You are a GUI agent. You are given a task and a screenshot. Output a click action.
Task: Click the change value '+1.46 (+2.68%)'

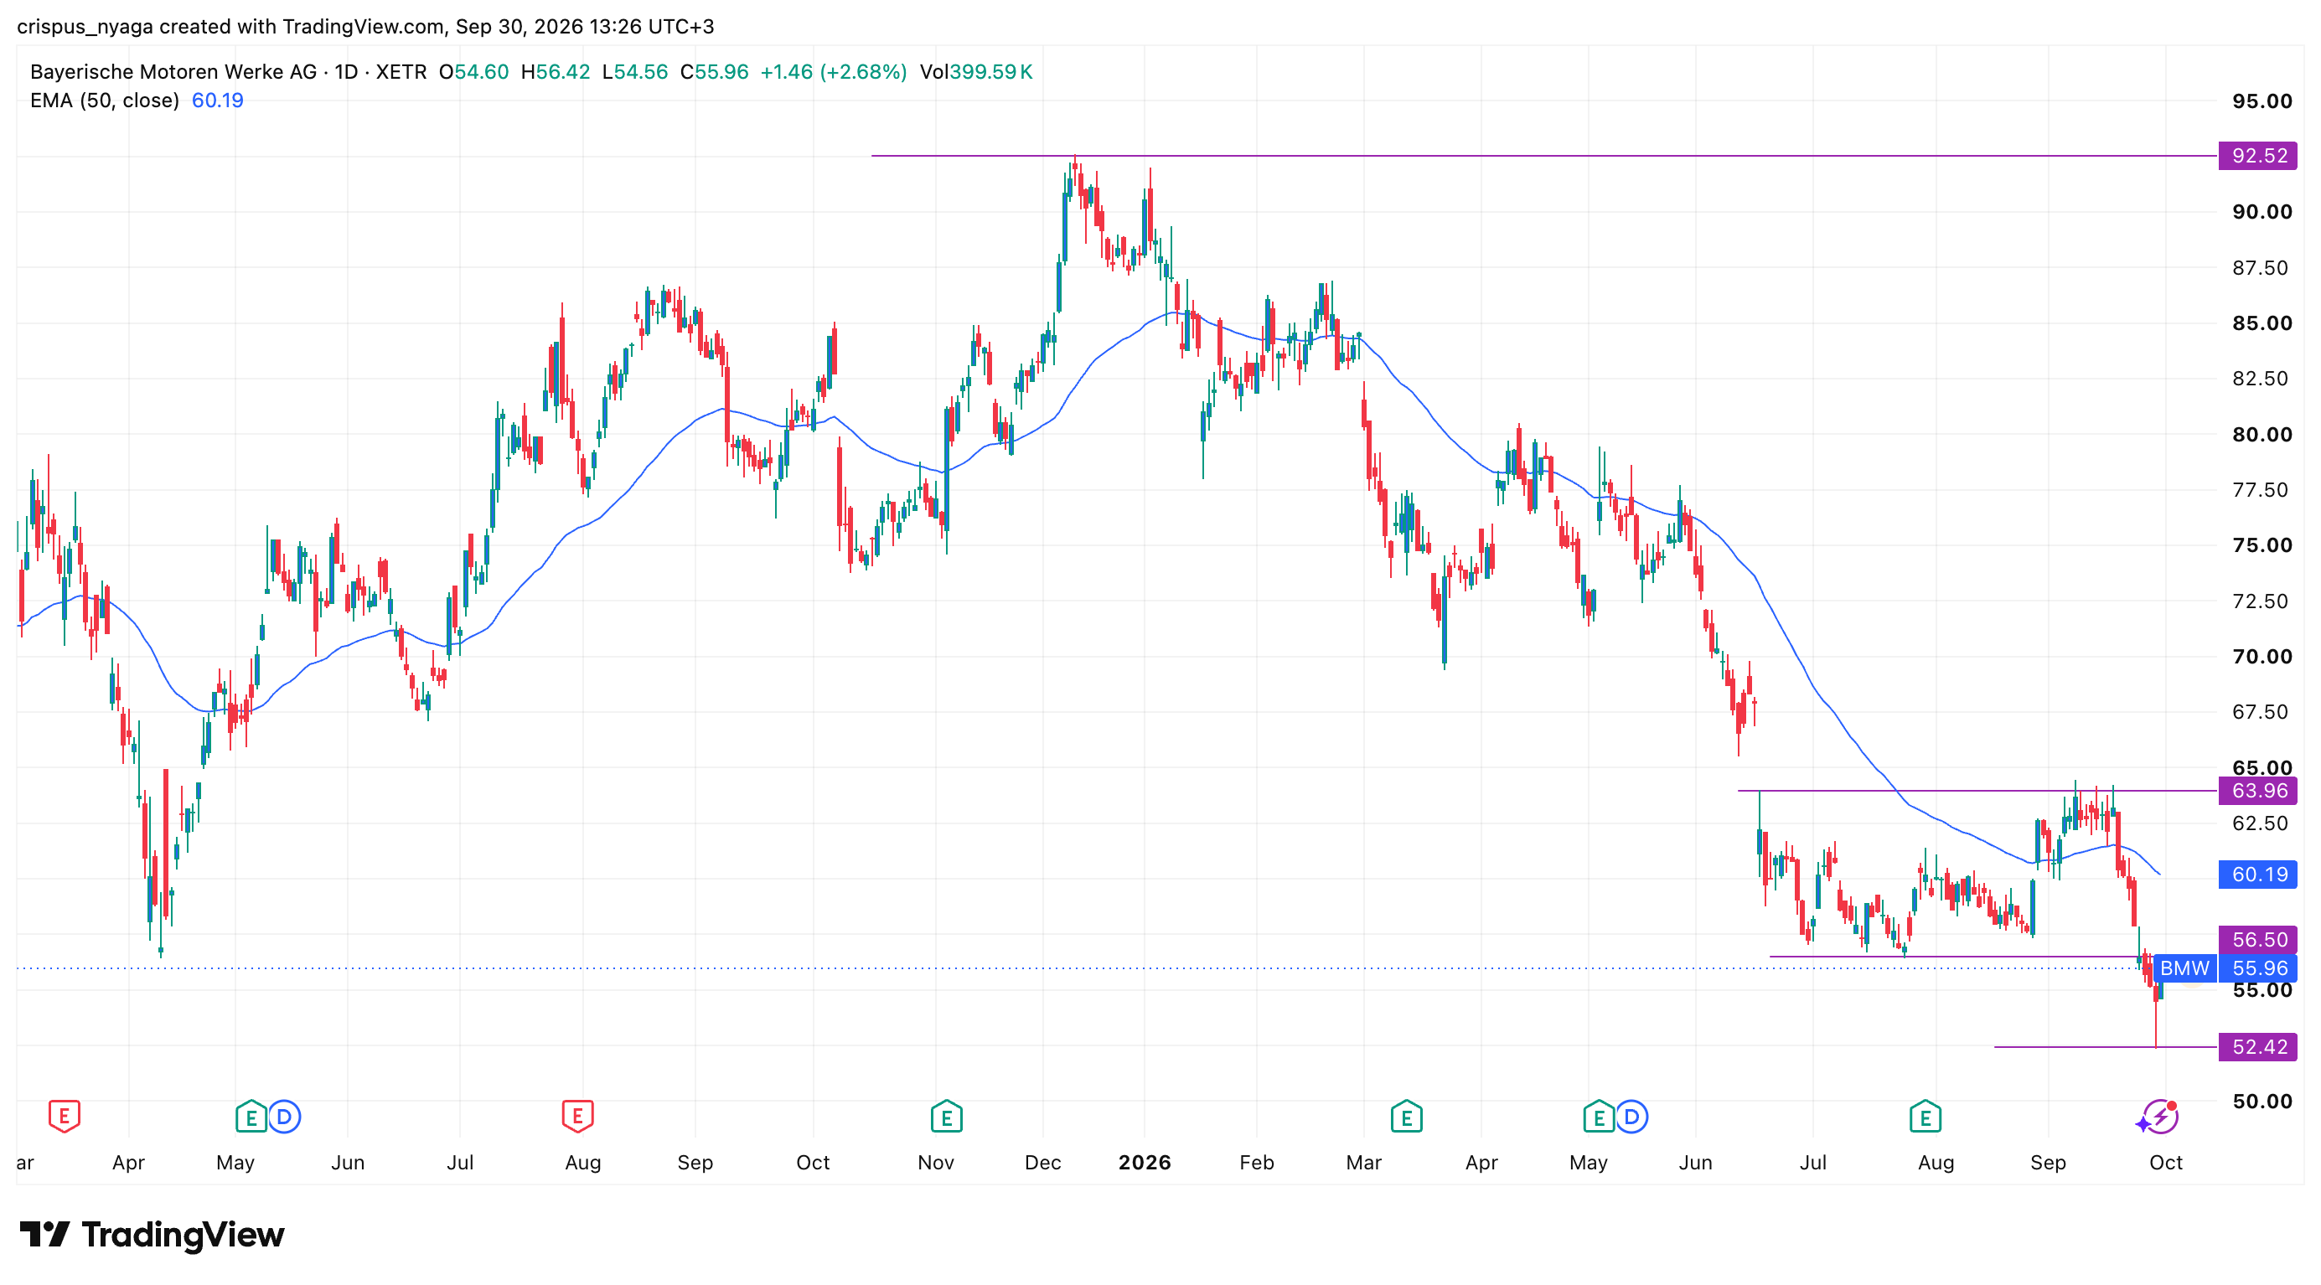[834, 72]
